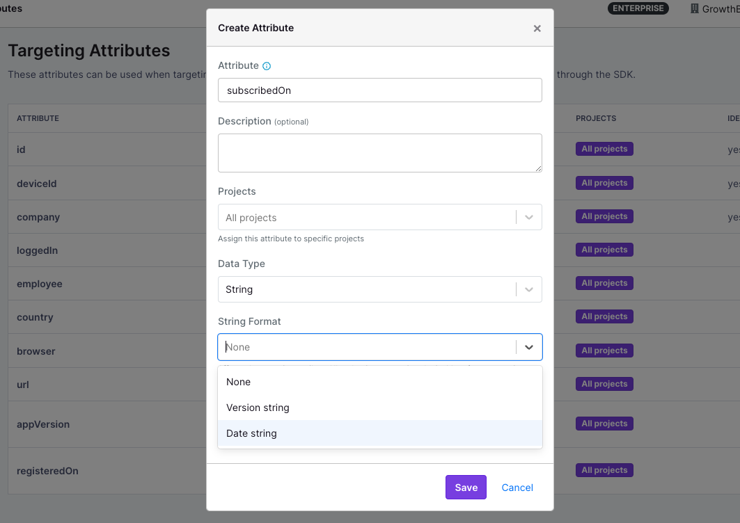The width and height of the screenshot is (740, 523).
Task: Click the Save button
Action: pyautogui.click(x=465, y=487)
